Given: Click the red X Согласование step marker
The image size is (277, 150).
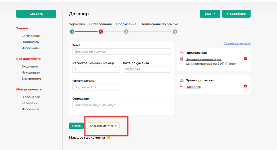Looking at the screenshot, I should (x=100, y=32).
